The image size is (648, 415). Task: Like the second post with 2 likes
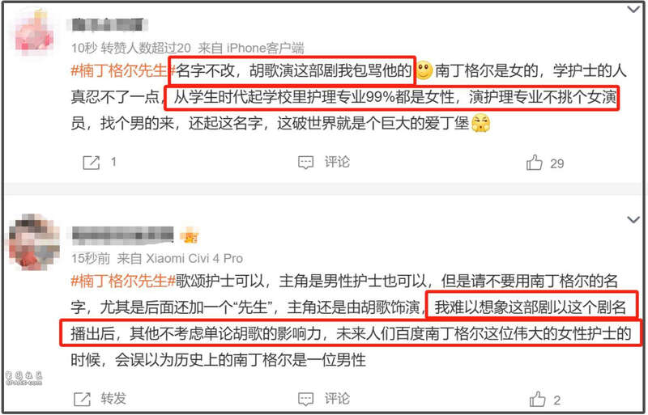click(x=537, y=400)
